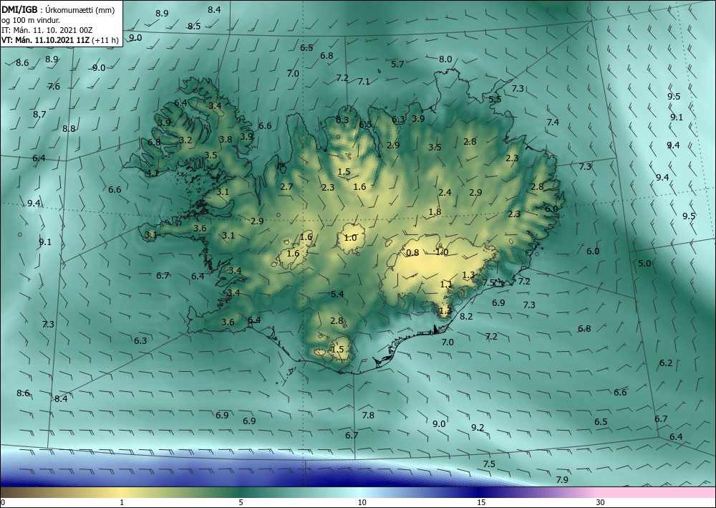Click the '0' tick on the color scale
The width and height of the screenshot is (716, 508).
3,503
